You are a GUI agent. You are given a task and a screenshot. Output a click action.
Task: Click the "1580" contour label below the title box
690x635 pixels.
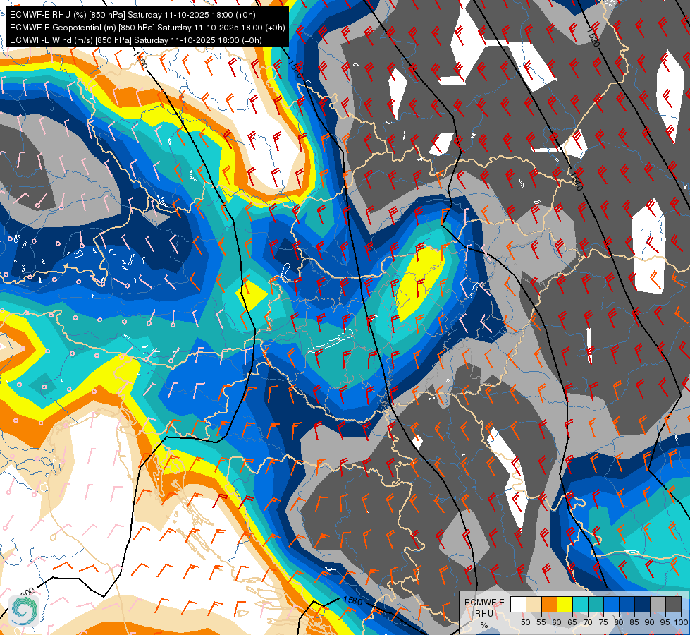click(295, 68)
